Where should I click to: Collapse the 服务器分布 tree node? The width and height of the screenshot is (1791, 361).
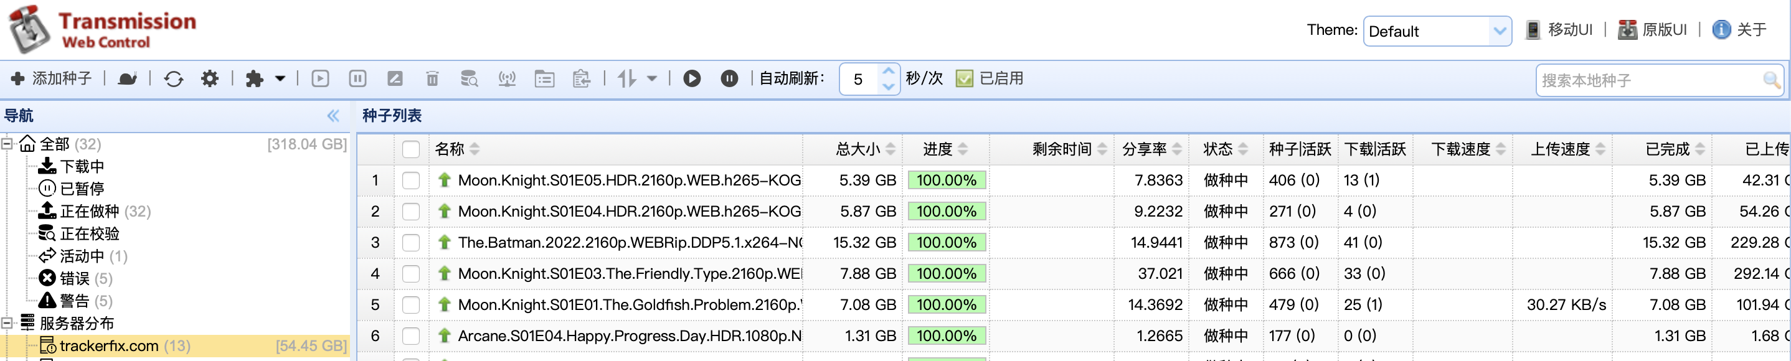click(7, 323)
